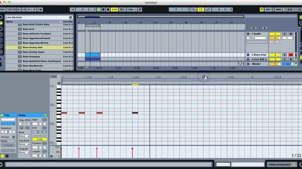This screenshot has width=302, height=169.
Task: Disable the clip Loop switch
Action: [40, 139]
